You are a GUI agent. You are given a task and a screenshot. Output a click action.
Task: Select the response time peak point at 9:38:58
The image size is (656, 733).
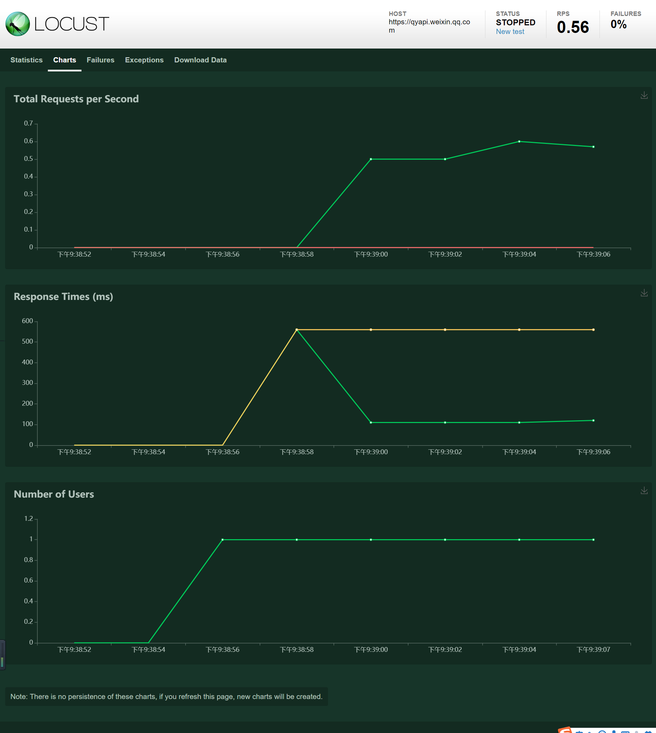297,329
